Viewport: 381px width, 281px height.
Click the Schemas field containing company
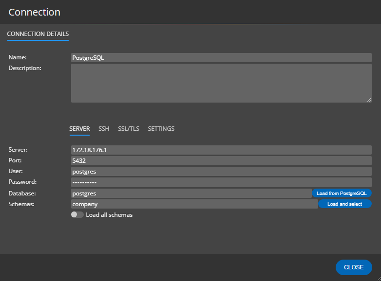[x=194, y=204]
